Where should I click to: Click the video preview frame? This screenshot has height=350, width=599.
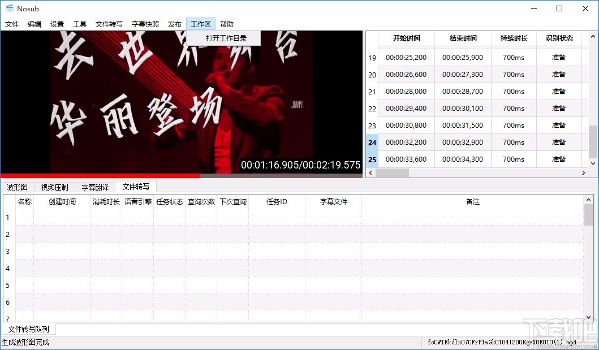coord(182,102)
